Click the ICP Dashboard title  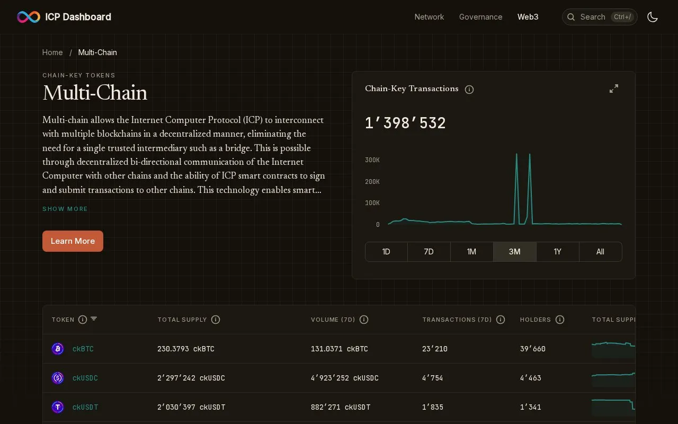pyautogui.click(x=78, y=17)
